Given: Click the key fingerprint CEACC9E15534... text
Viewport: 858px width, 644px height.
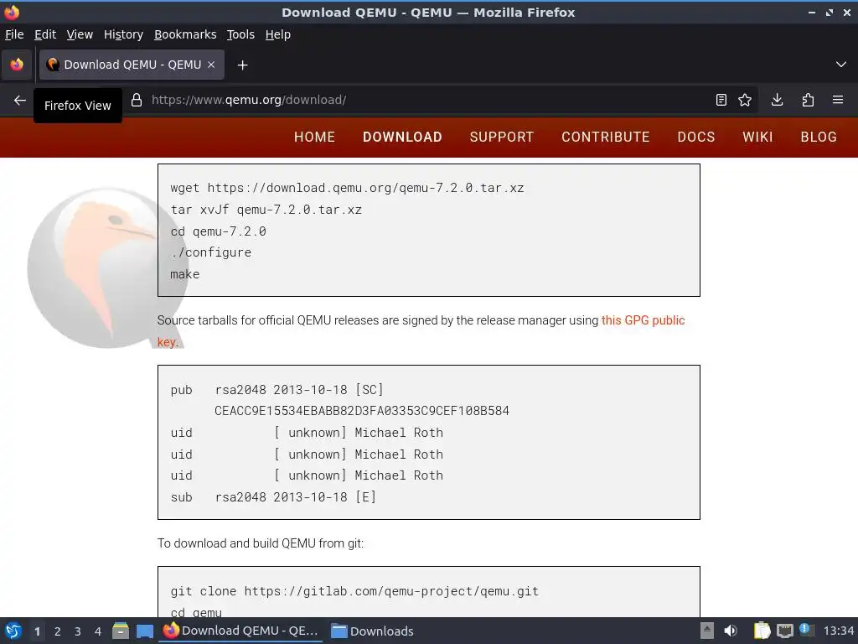Looking at the screenshot, I should [362, 411].
